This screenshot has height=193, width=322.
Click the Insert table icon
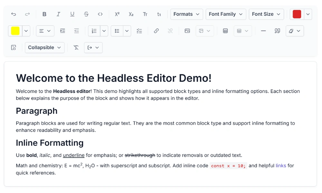(x=225, y=31)
